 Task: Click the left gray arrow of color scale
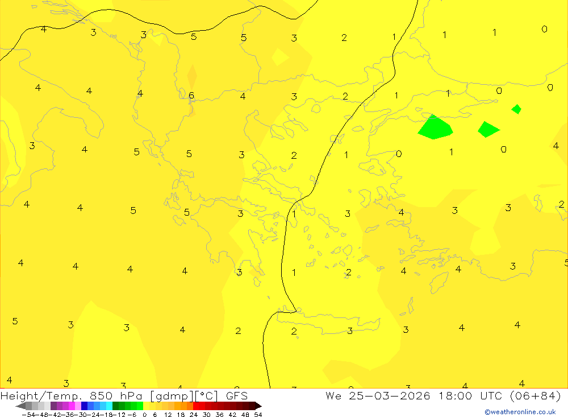pos(20,406)
